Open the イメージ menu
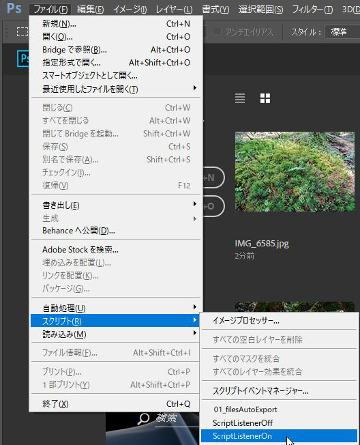 pyautogui.click(x=130, y=10)
